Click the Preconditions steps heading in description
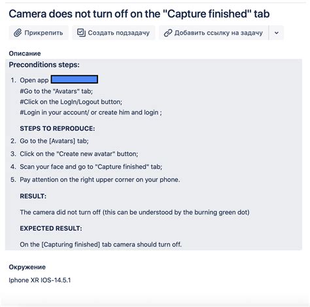 click(x=44, y=65)
